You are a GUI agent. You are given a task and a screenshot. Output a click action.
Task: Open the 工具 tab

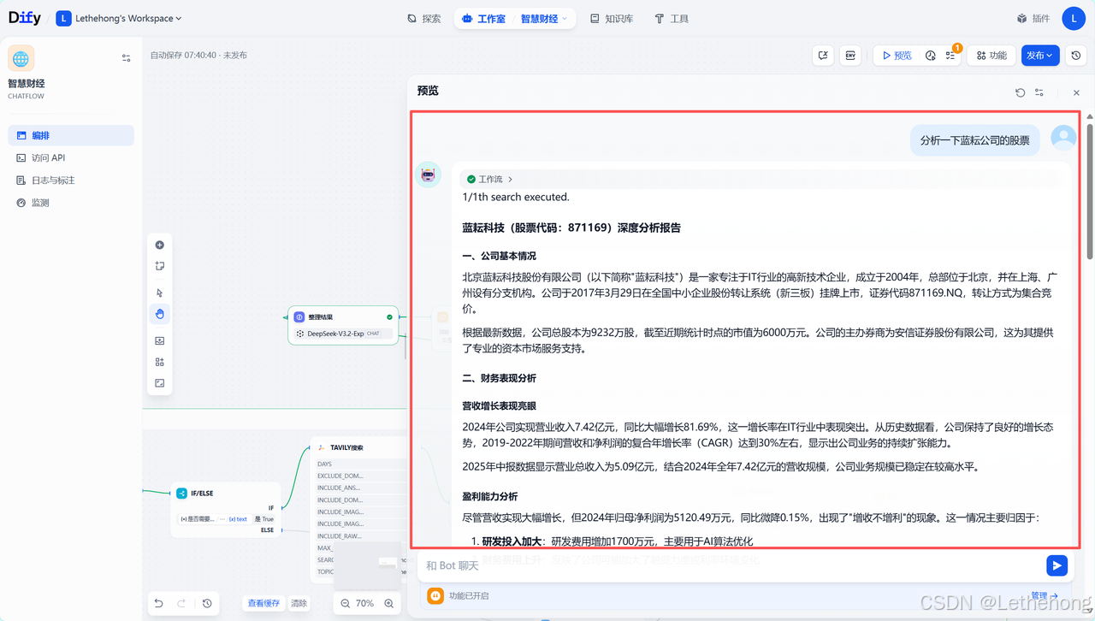672,18
